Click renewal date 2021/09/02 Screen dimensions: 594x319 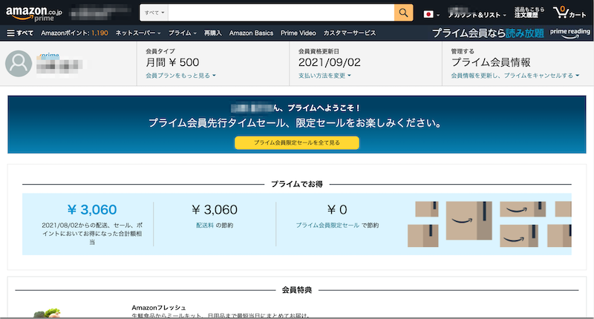[x=329, y=62]
